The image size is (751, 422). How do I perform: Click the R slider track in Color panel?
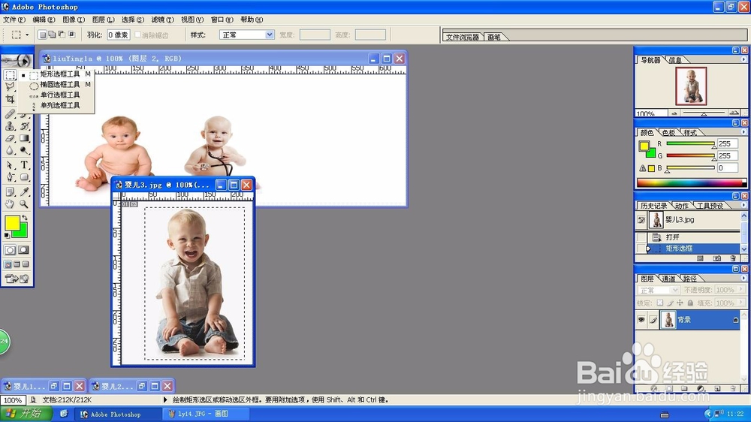[690, 143]
